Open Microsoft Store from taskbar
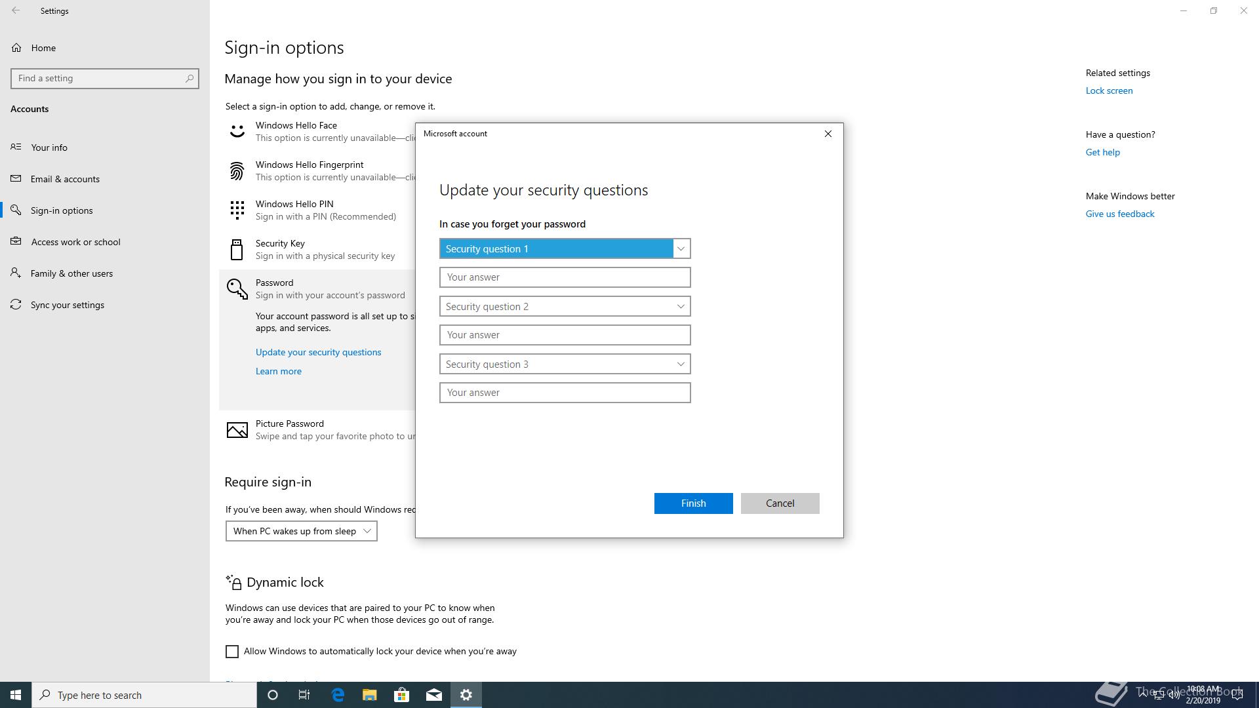Image resolution: width=1259 pixels, height=708 pixels. [x=401, y=695]
